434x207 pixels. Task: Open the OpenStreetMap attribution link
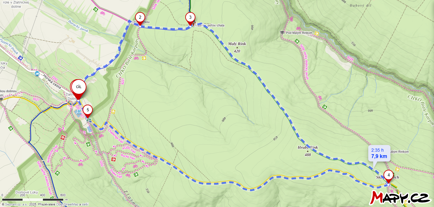(67, 204)
